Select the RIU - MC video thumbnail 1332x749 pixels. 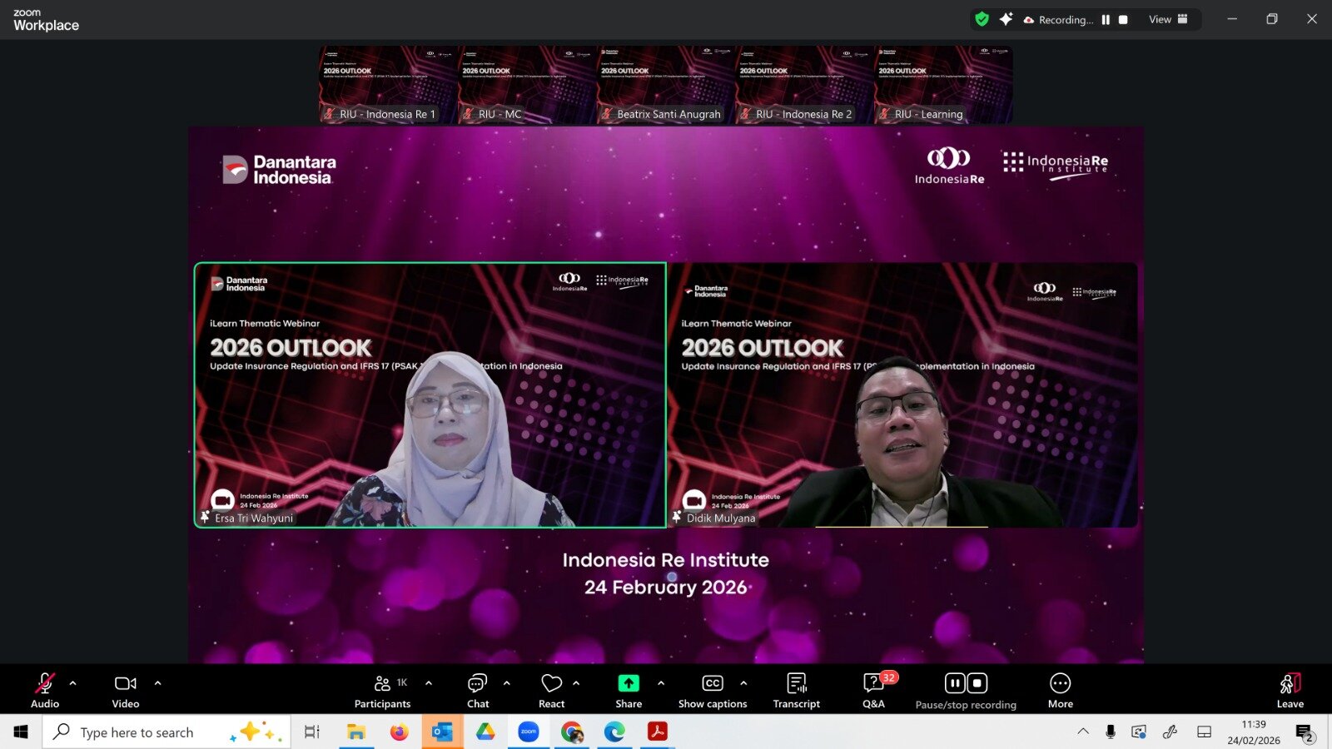coord(527,85)
